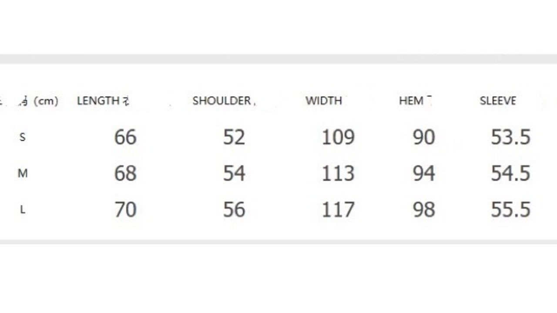Click the sleeve value 53.5
Screen dimensions: 557x313
(x=510, y=137)
